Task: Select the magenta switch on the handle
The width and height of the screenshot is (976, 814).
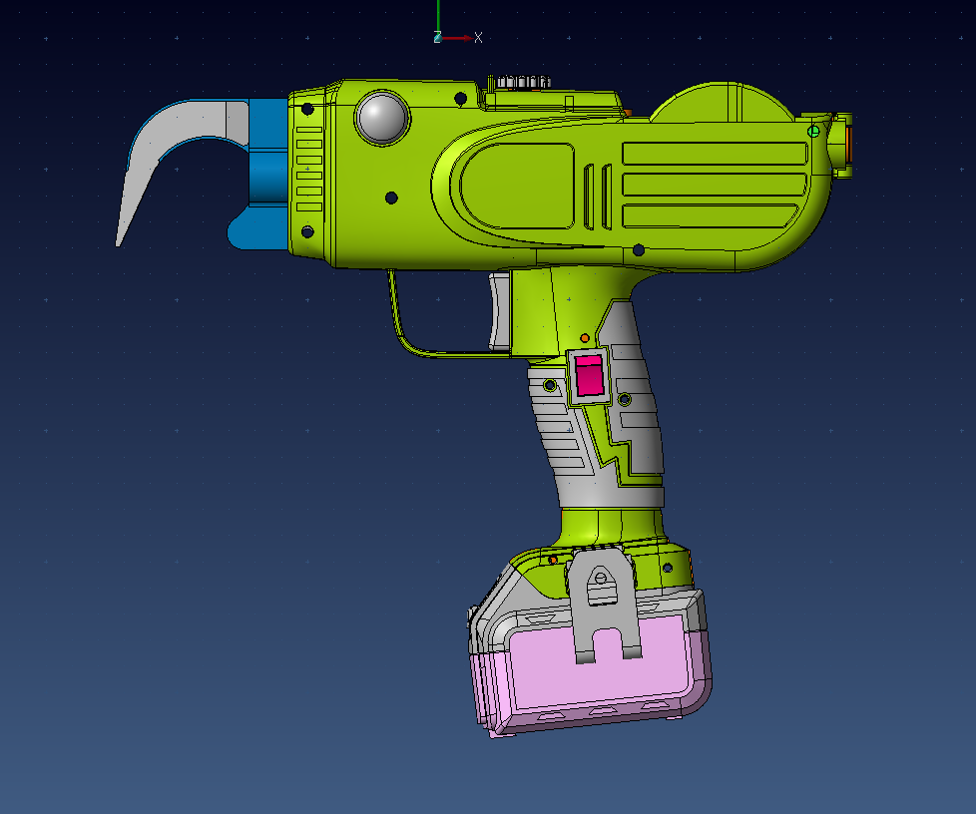Action: point(589,375)
